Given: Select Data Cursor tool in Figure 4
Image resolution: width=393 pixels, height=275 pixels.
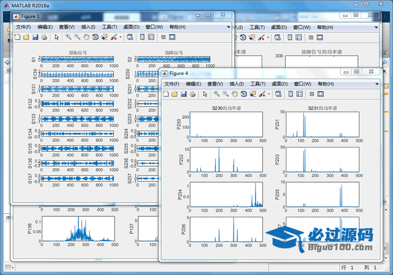Looking at the screenshot, I should coord(253,94).
